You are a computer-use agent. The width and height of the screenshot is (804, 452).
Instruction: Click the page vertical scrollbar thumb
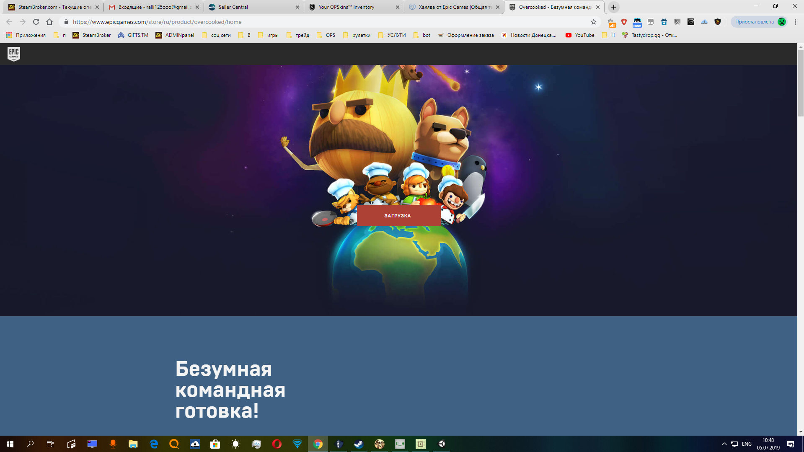[x=801, y=83]
